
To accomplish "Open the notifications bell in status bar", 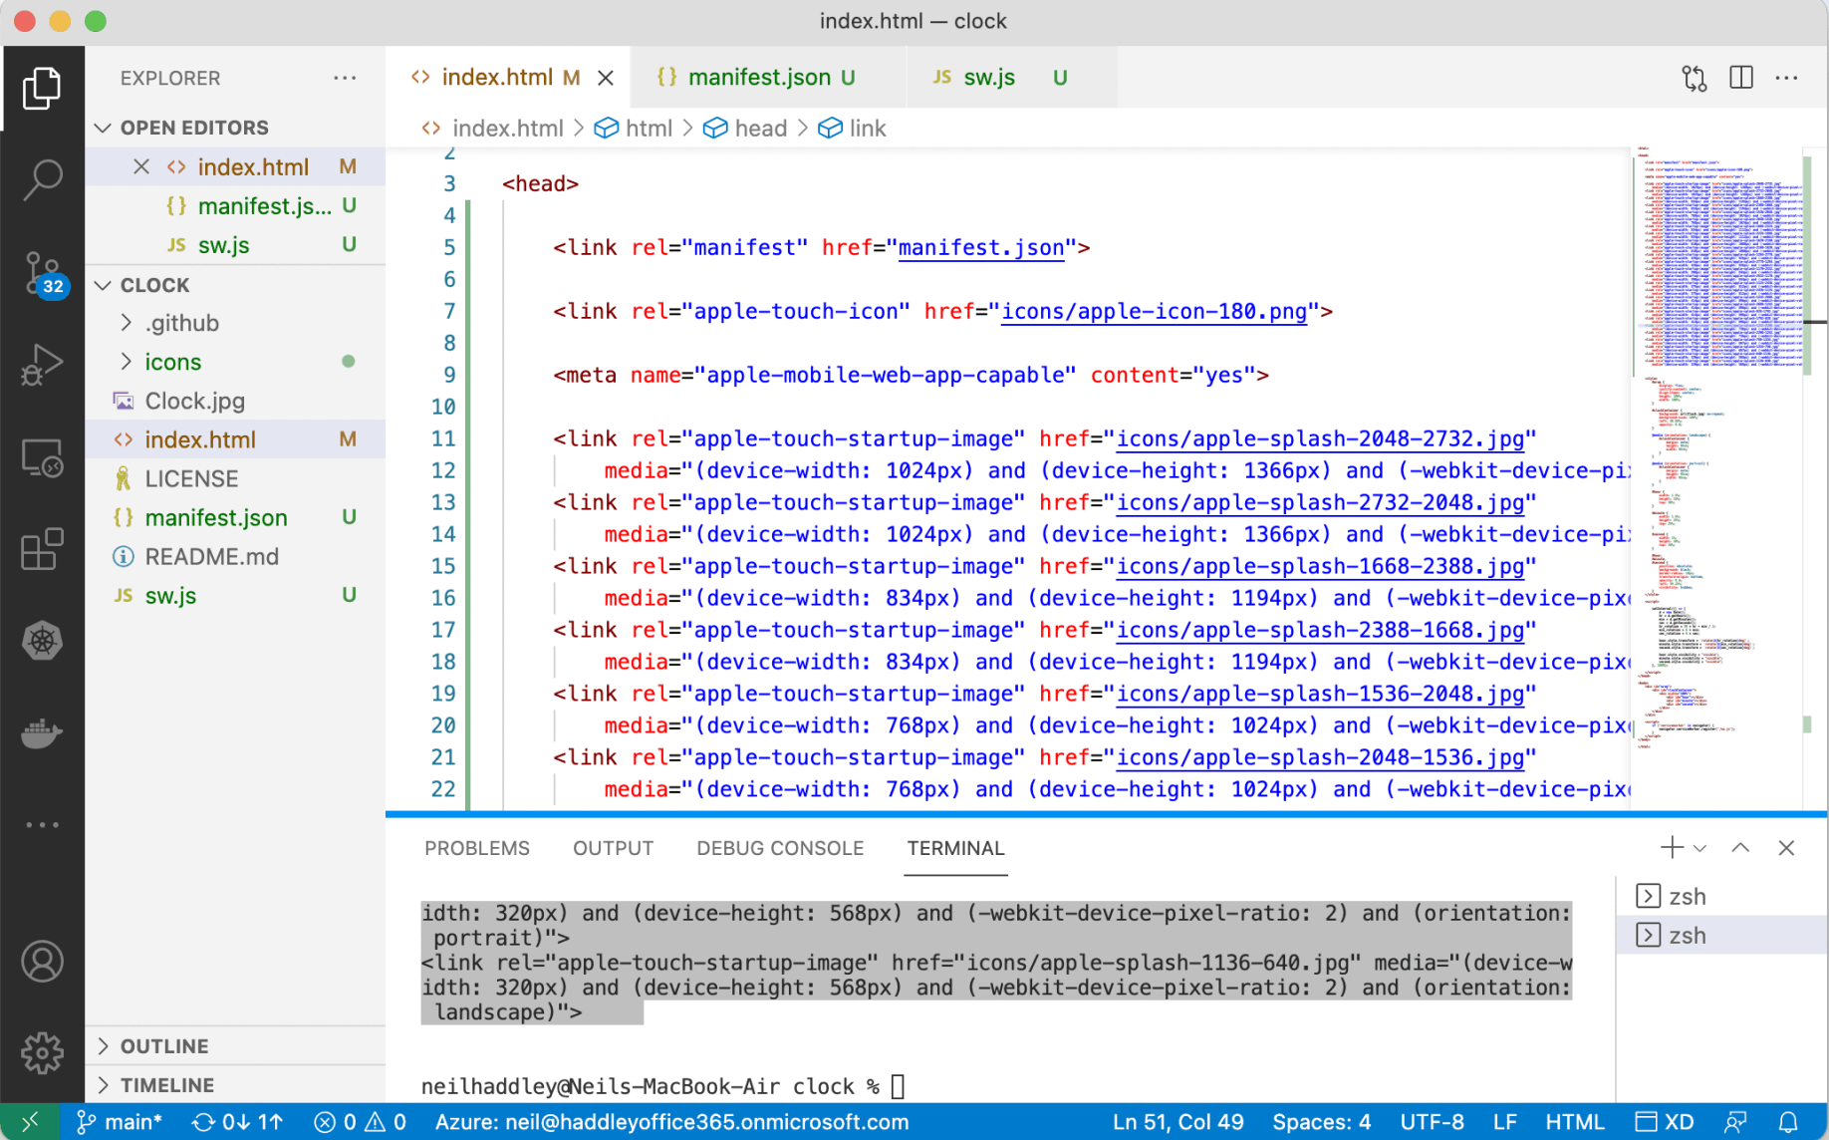I will [1788, 1122].
